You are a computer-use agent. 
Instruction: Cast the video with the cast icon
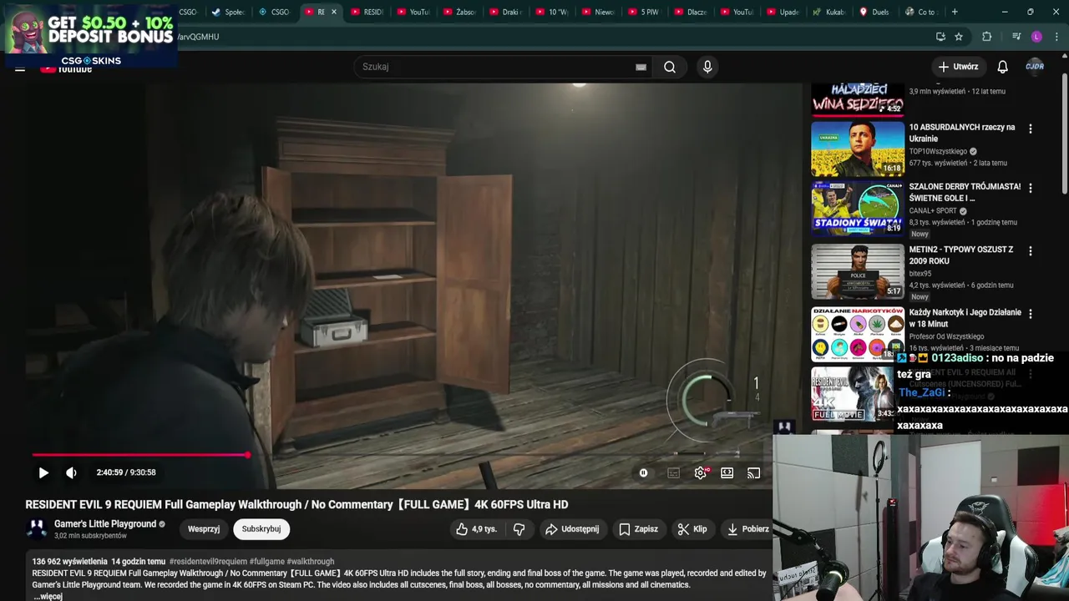pos(753,472)
